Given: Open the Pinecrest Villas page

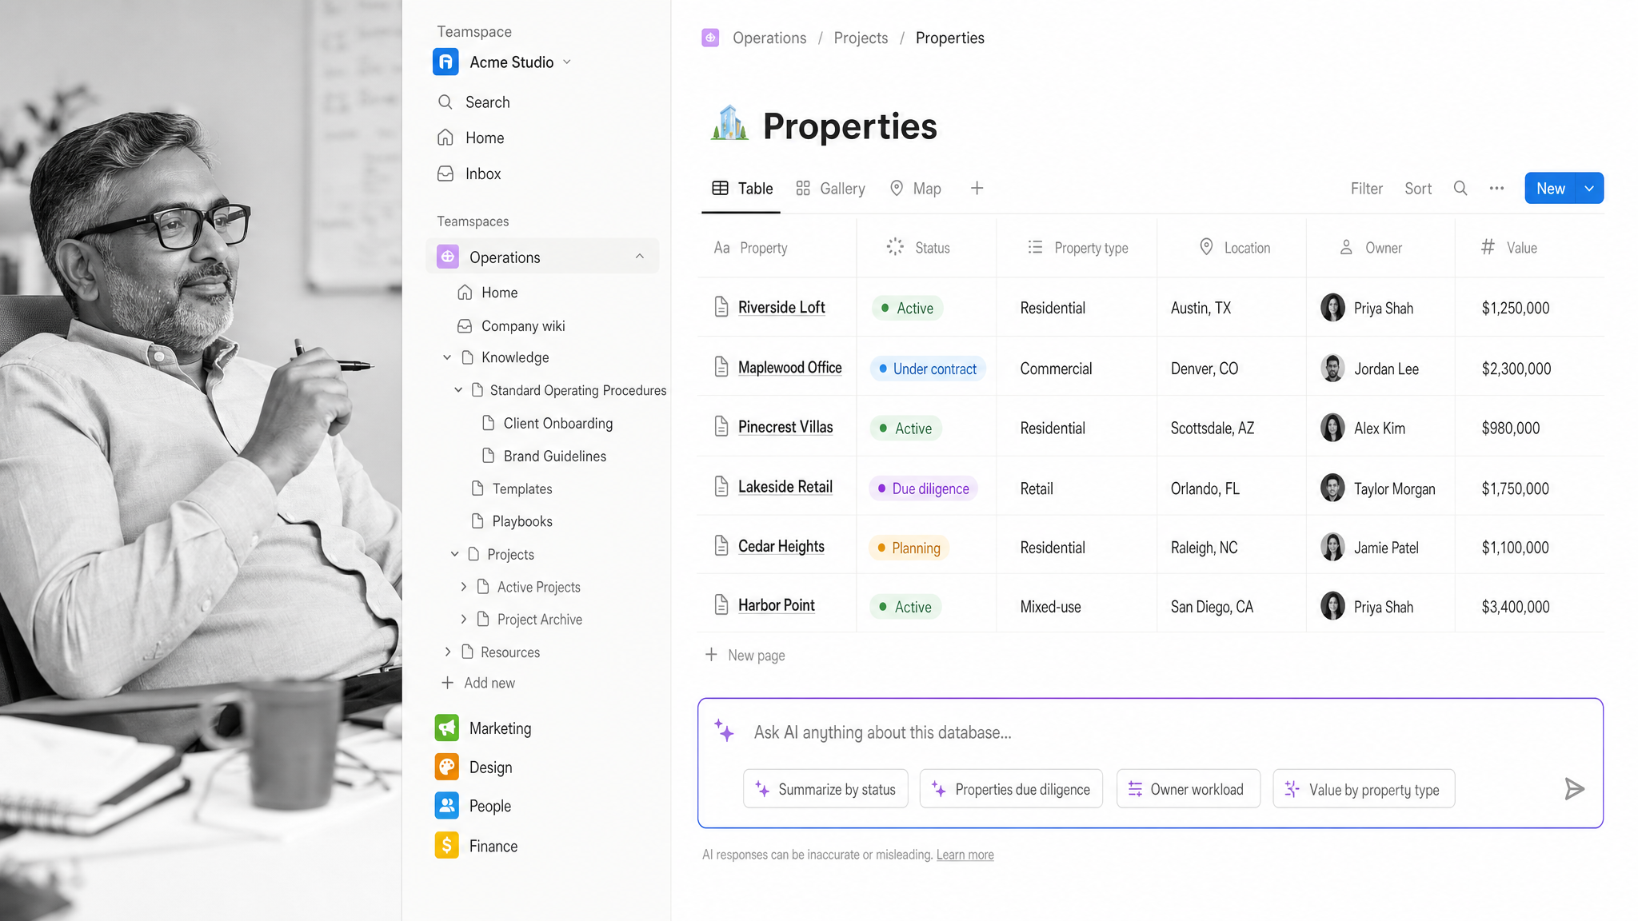Looking at the screenshot, I should click(x=785, y=427).
